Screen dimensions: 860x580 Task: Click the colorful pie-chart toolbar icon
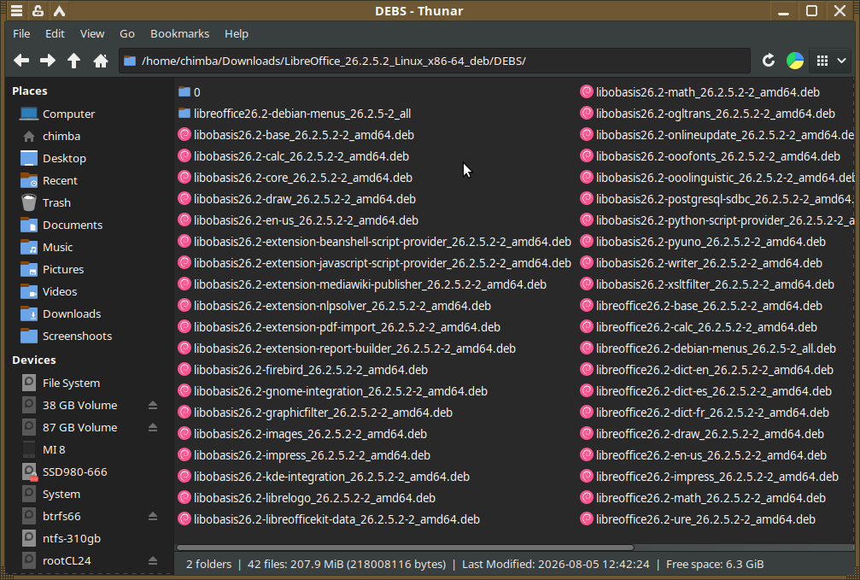point(795,61)
